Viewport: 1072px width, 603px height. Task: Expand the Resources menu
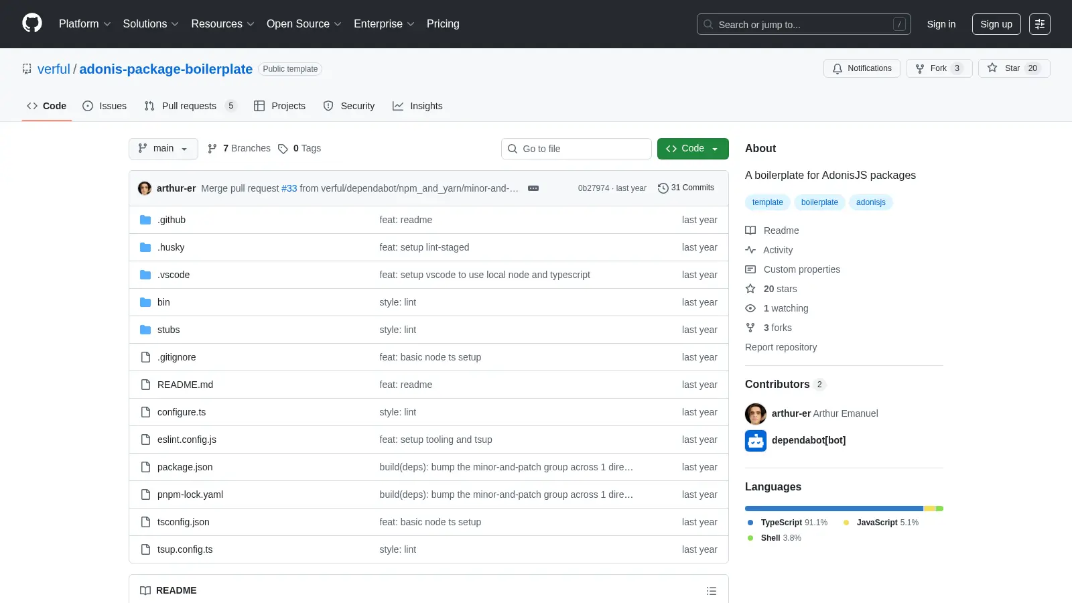(222, 24)
